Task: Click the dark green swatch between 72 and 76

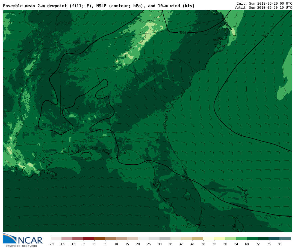Action: click(263, 238)
